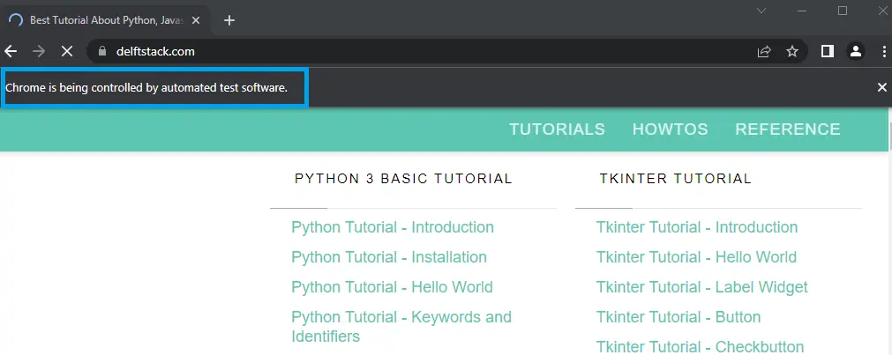The image size is (892, 355).
Task: Open Tkinter Tutorial - Button link
Action: pyautogui.click(x=678, y=317)
